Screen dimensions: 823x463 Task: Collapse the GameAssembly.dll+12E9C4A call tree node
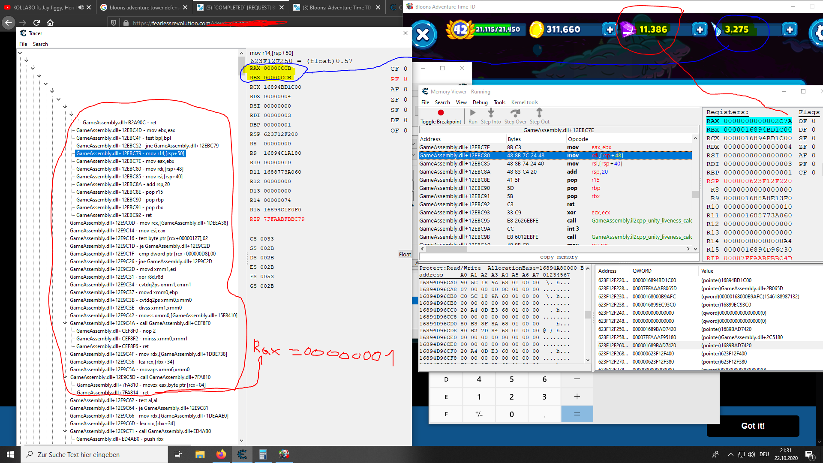click(x=65, y=323)
